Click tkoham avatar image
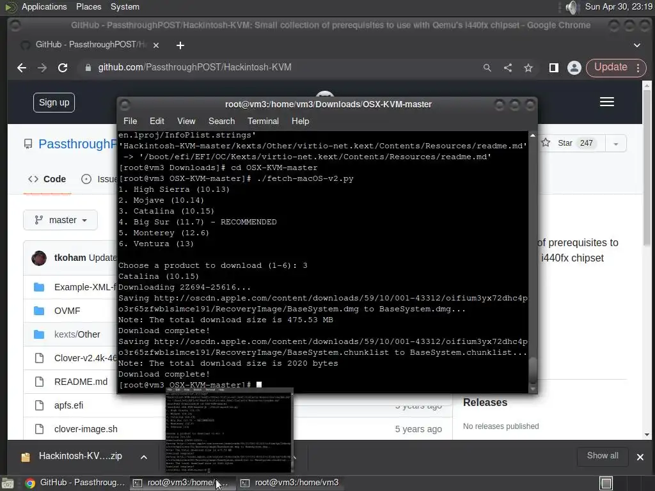 (x=39, y=258)
